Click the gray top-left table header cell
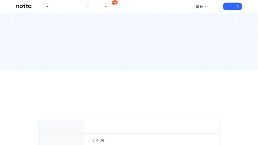This screenshot has width=258, height=145. [61, 126]
